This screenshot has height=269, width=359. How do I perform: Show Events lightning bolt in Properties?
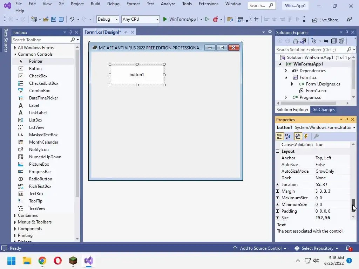pos(306,136)
